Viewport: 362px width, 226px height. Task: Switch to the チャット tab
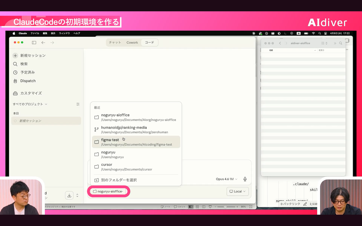(x=115, y=43)
